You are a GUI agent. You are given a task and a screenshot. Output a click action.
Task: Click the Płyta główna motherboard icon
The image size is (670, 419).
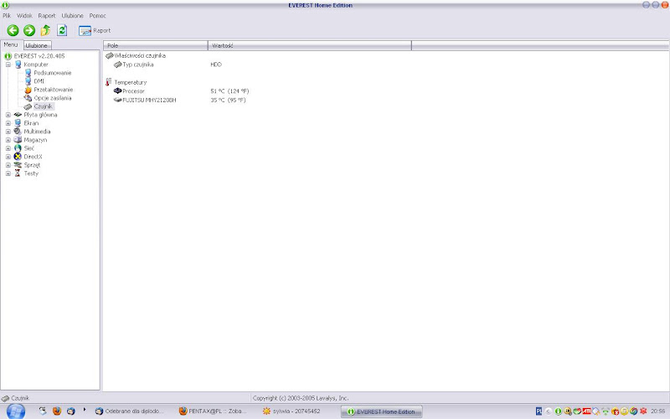[18, 115]
